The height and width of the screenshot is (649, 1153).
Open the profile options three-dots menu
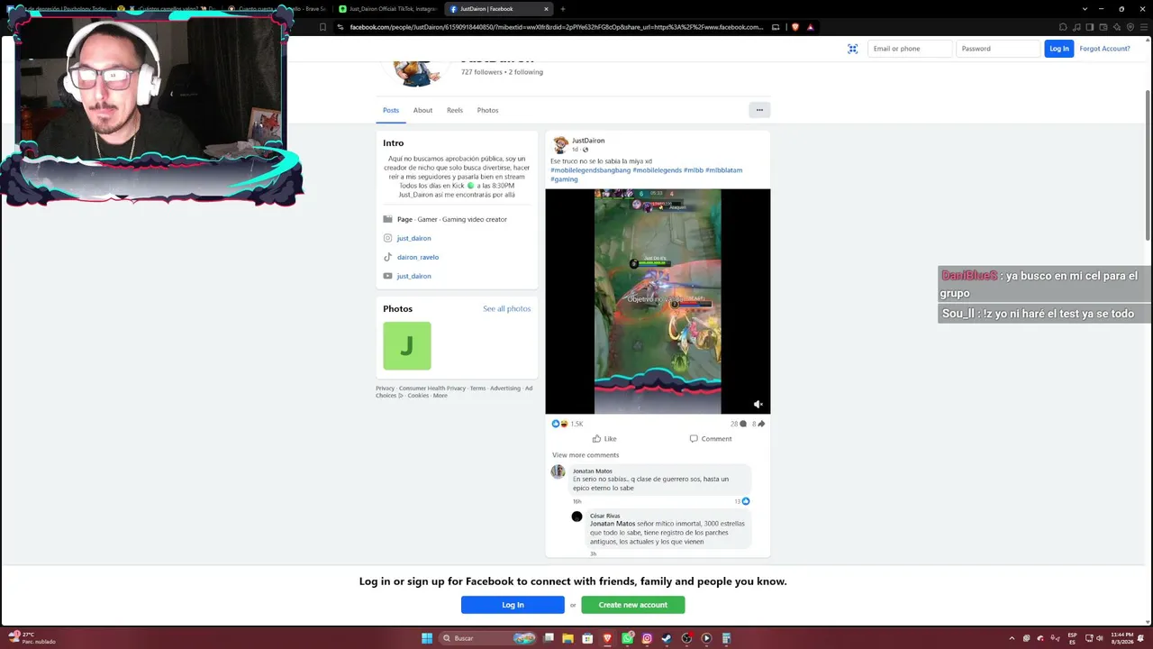pos(759,110)
